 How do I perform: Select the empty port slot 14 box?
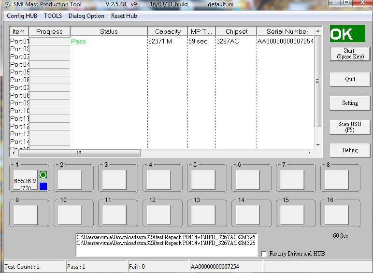click(248, 215)
